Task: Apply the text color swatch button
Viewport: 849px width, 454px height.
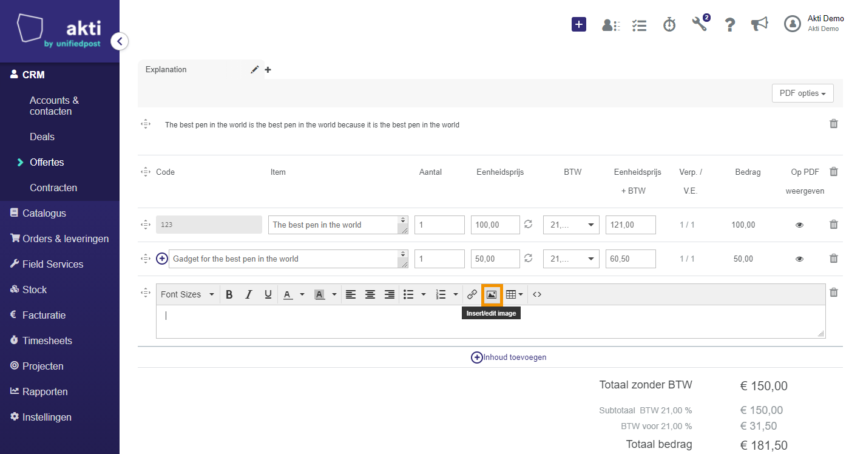Action: click(288, 294)
